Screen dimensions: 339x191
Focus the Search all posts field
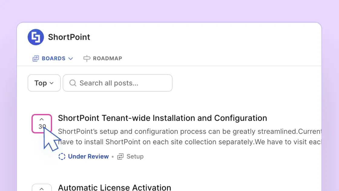pos(118,83)
